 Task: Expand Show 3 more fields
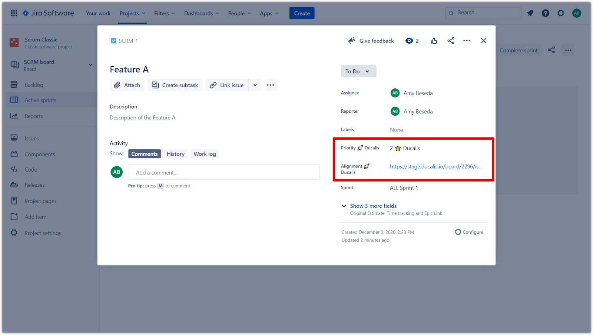pyautogui.click(x=373, y=206)
